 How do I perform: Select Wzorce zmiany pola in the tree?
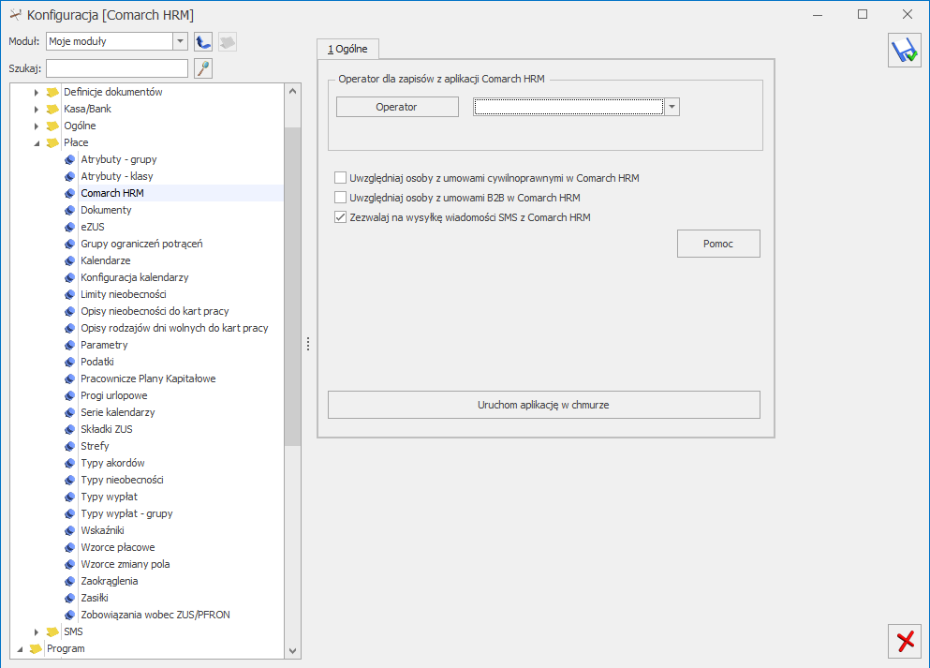point(125,564)
